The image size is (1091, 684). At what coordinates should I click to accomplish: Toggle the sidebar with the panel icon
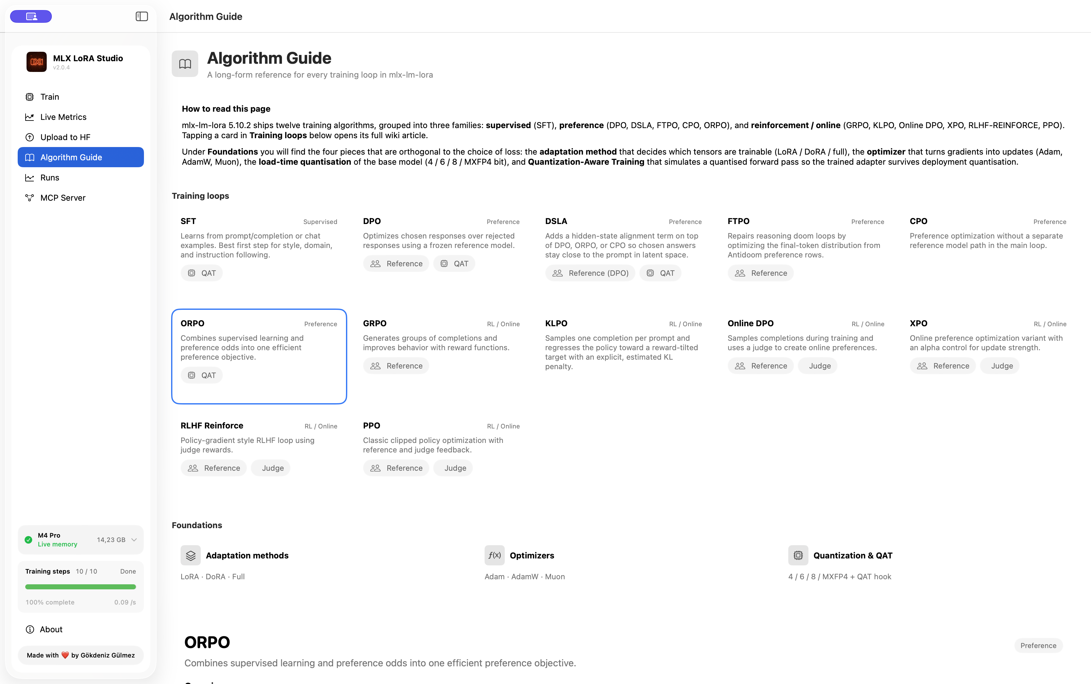(142, 16)
